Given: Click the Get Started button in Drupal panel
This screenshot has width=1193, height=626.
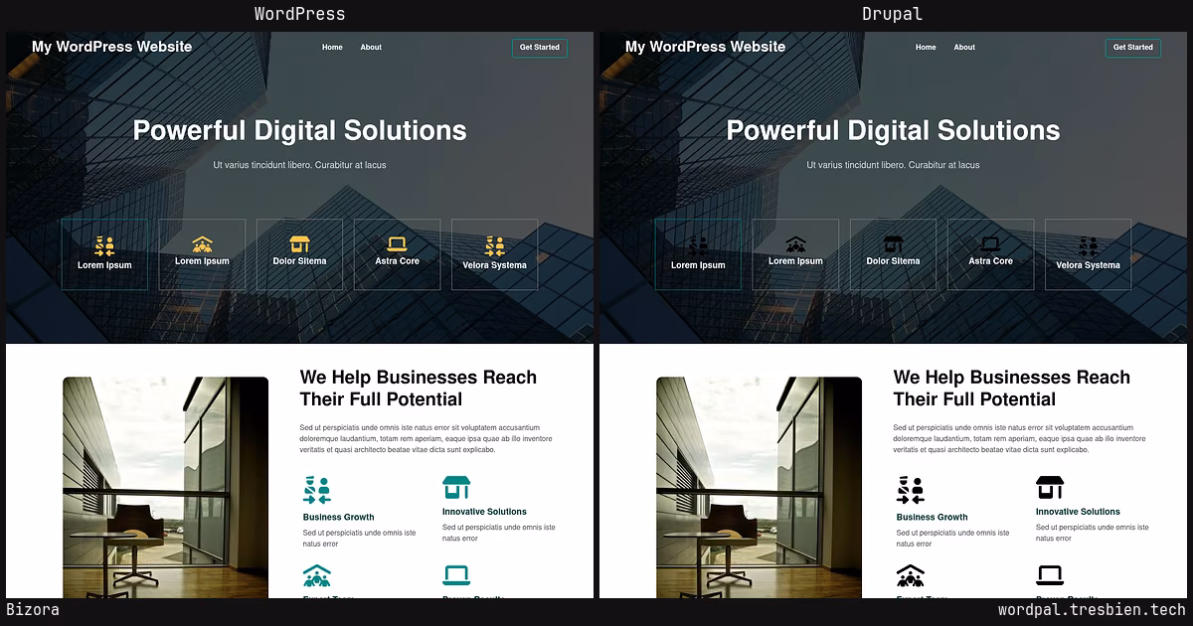Looking at the screenshot, I should (1133, 48).
